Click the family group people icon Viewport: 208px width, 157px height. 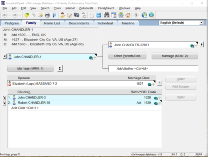click(107, 15)
